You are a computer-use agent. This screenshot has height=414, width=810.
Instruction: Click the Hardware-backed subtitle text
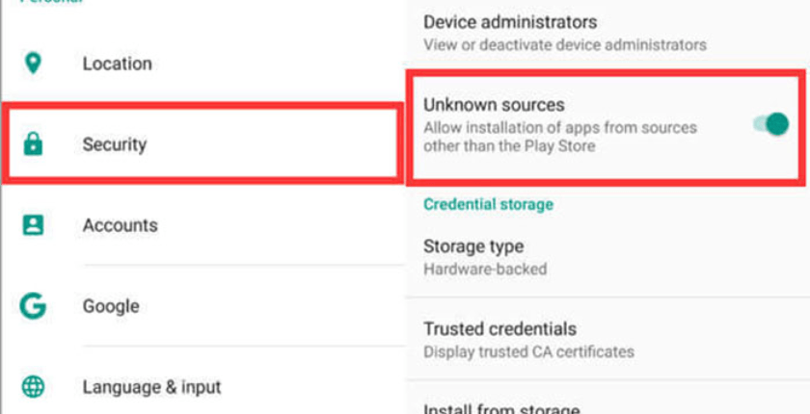pos(485,269)
